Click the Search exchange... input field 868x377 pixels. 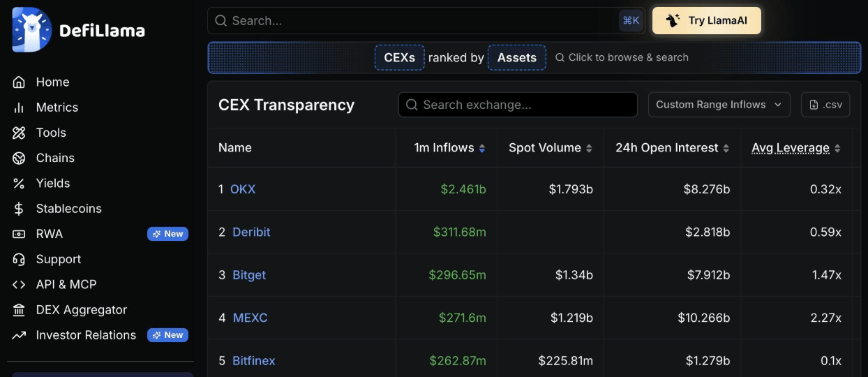[518, 105]
